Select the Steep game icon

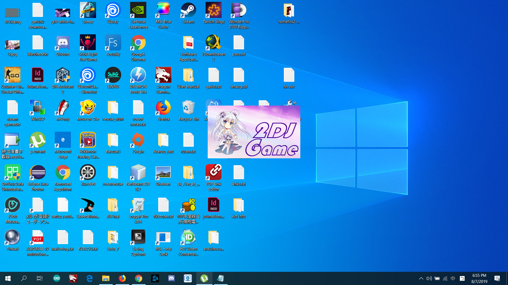[x=88, y=13]
